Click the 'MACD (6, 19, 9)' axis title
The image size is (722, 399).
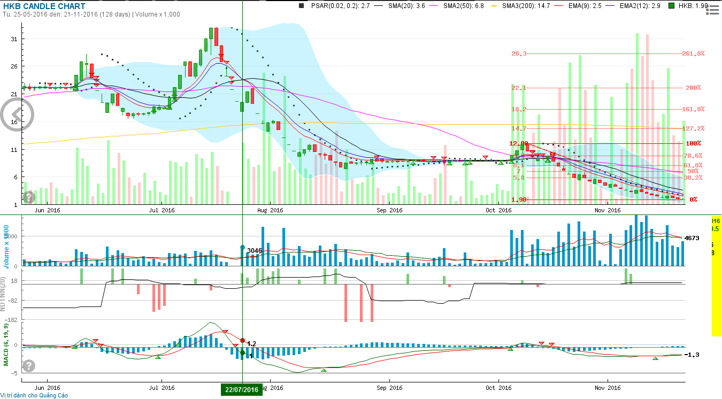coord(6,344)
